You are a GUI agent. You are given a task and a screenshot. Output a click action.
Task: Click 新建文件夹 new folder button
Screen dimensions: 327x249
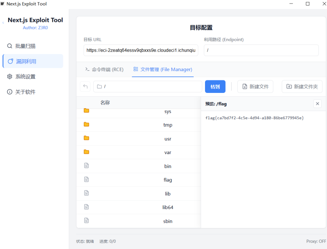pos(302,87)
